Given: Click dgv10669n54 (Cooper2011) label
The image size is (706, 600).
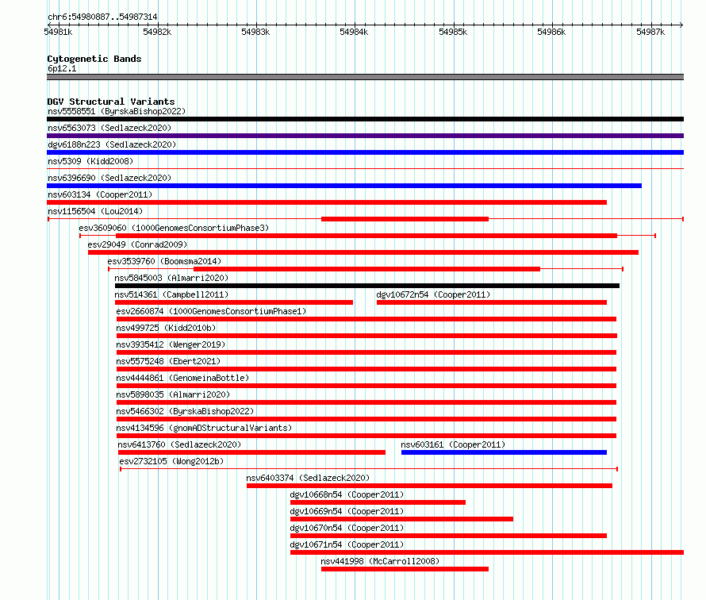Looking at the screenshot, I should tap(347, 511).
